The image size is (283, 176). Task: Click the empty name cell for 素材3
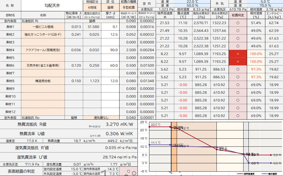coord(43,42)
